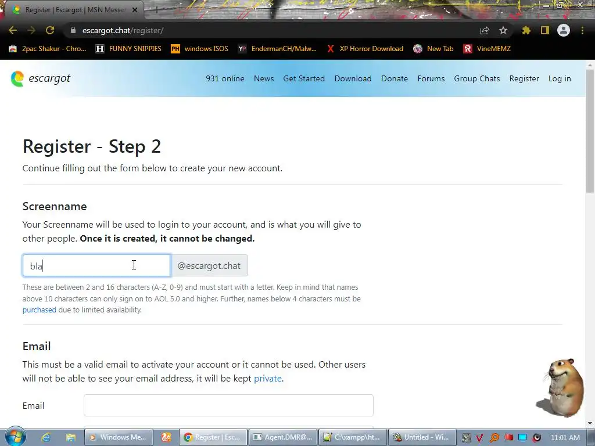Open the Windows Start orb
This screenshot has height=446, width=595.
(16, 437)
